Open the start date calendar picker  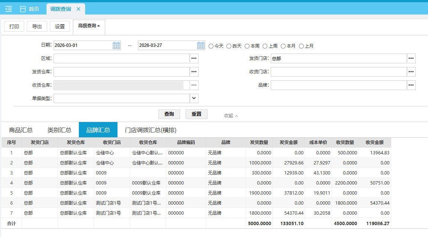[116, 45]
